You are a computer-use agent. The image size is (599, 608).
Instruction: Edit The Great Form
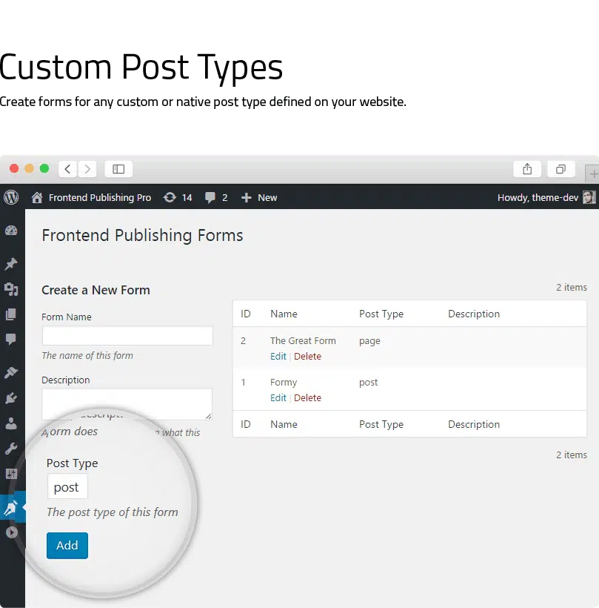coord(278,357)
